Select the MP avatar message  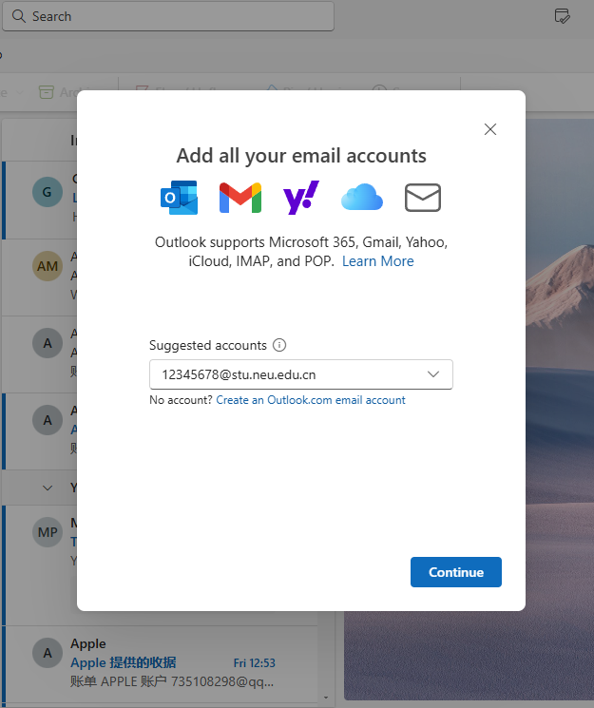(x=48, y=532)
